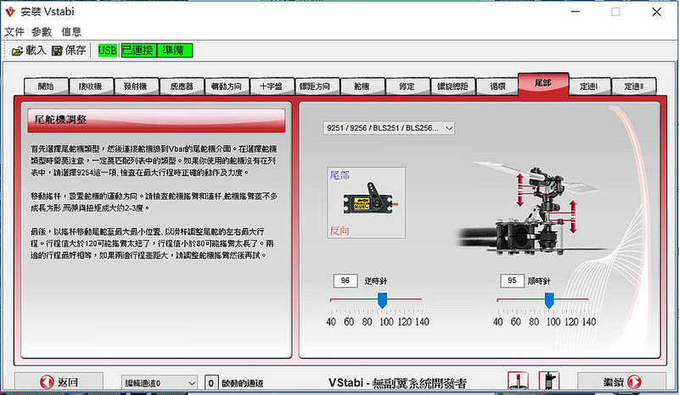This screenshot has width=679, height=395.
Task: Switch to the 定速II tab
Action: click(x=634, y=86)
